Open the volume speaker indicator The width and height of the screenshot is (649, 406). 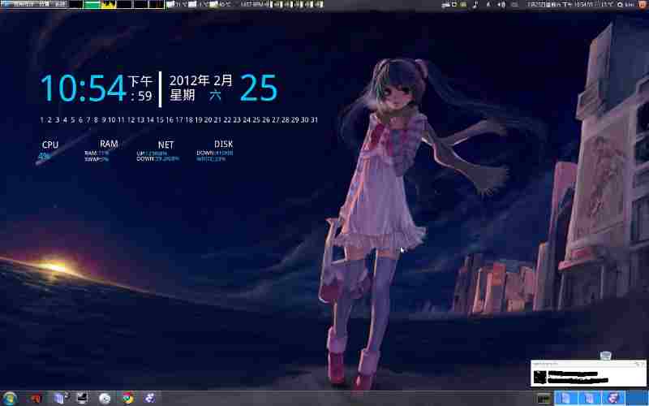501,5
